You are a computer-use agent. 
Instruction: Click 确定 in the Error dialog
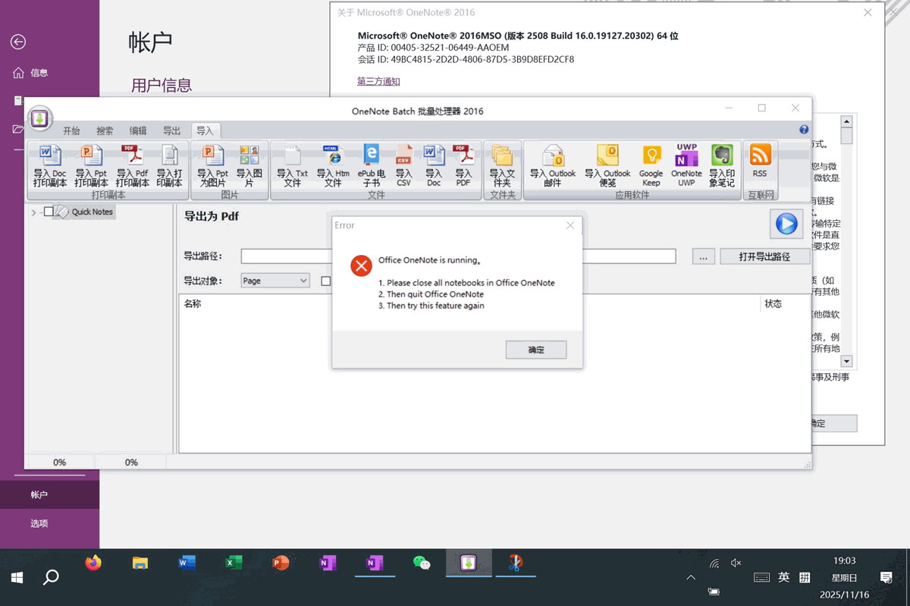(536, 350)
